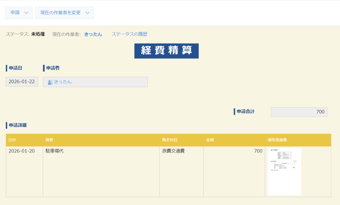
Task: Click the 経費精算 title banner
Action: (x=166, y=51)
